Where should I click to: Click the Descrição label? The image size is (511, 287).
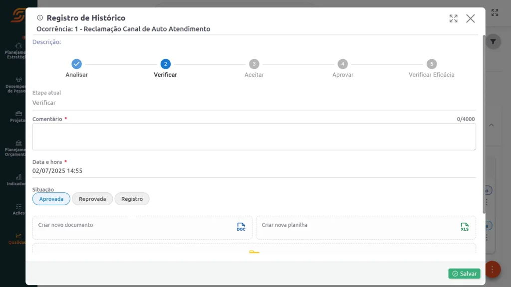(x=46, y=42)
